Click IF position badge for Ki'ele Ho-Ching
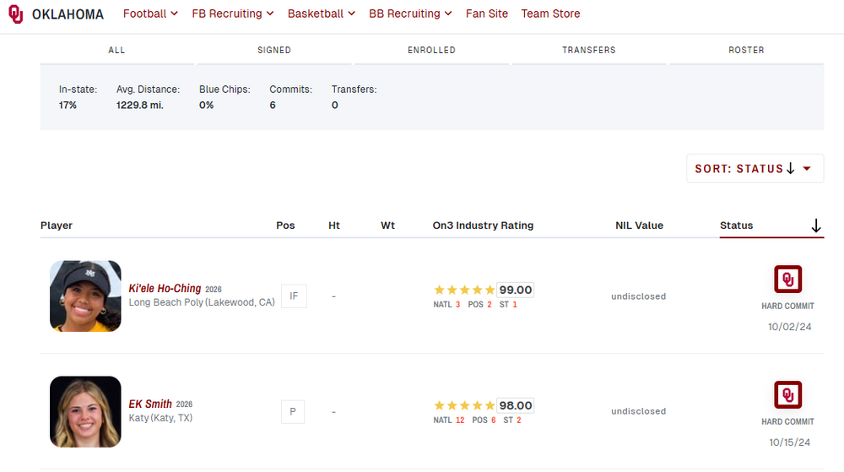The height and width of the screenshot is (472, 844). tap(294, 296)
